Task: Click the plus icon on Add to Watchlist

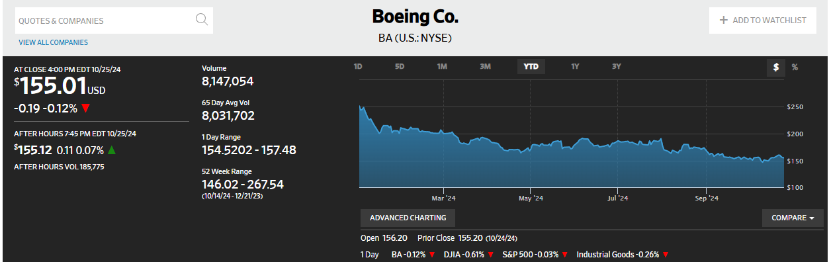Action: (x=724, y=20)
